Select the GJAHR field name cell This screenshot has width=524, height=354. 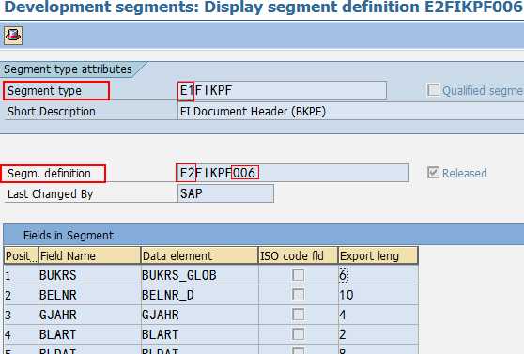(89, 315)
